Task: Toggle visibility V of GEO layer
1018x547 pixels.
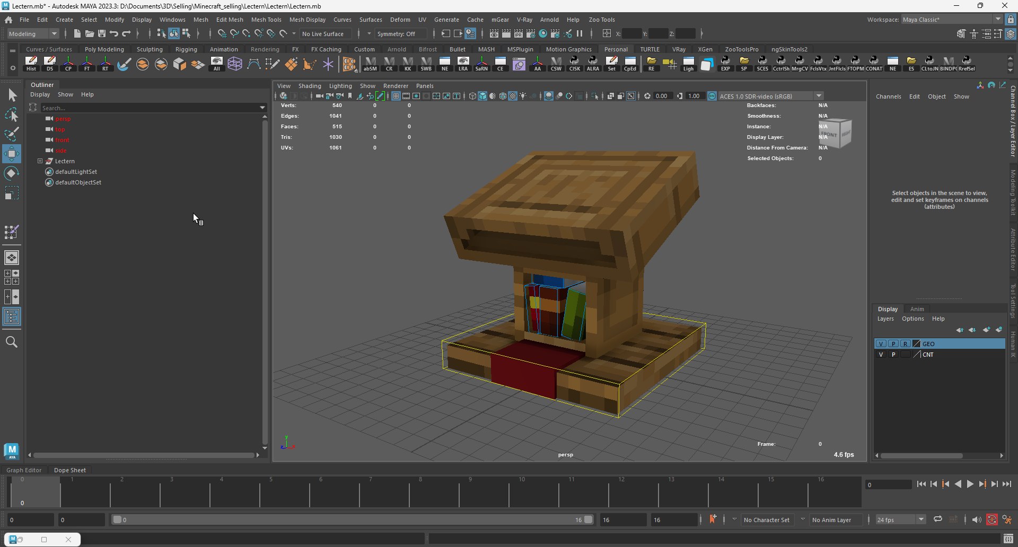Action: point(881,344)
